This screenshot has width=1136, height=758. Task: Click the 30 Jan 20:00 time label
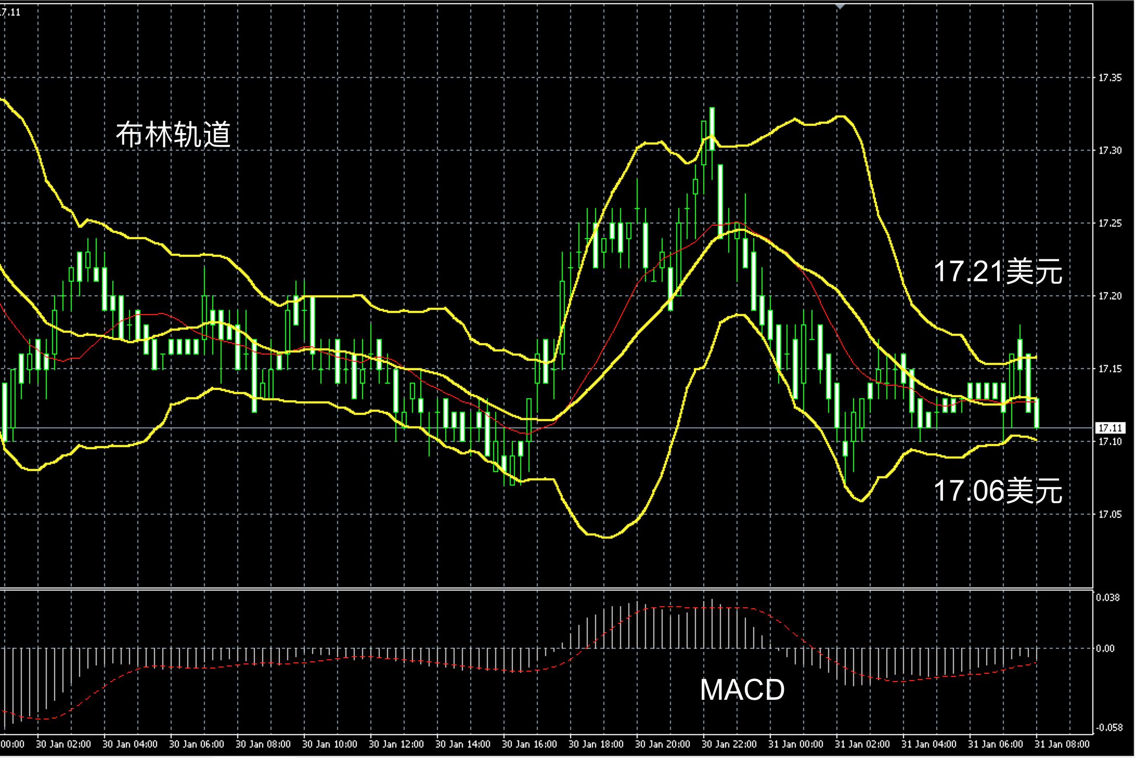coord(663,744)
